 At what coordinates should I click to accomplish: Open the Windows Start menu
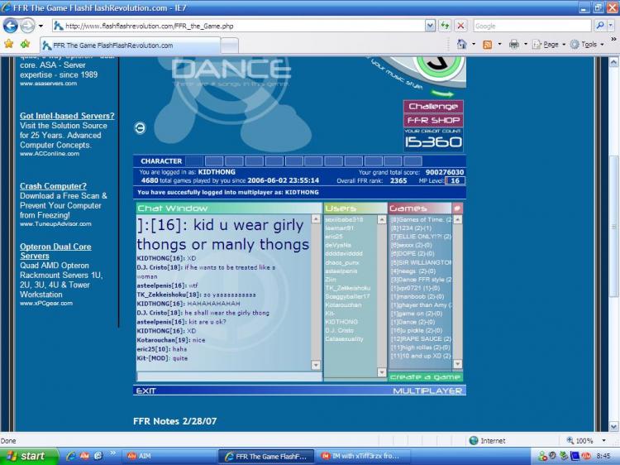point(28,456)
